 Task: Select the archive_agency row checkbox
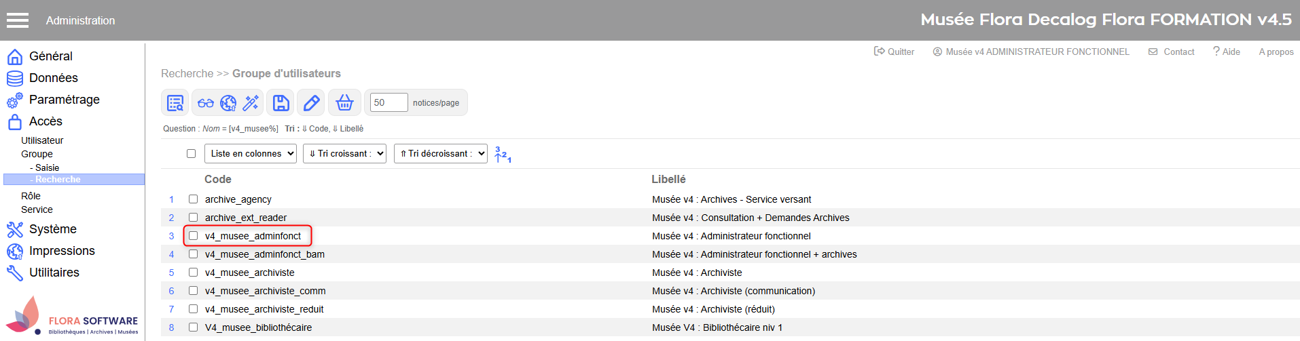[x=194, y=199]
